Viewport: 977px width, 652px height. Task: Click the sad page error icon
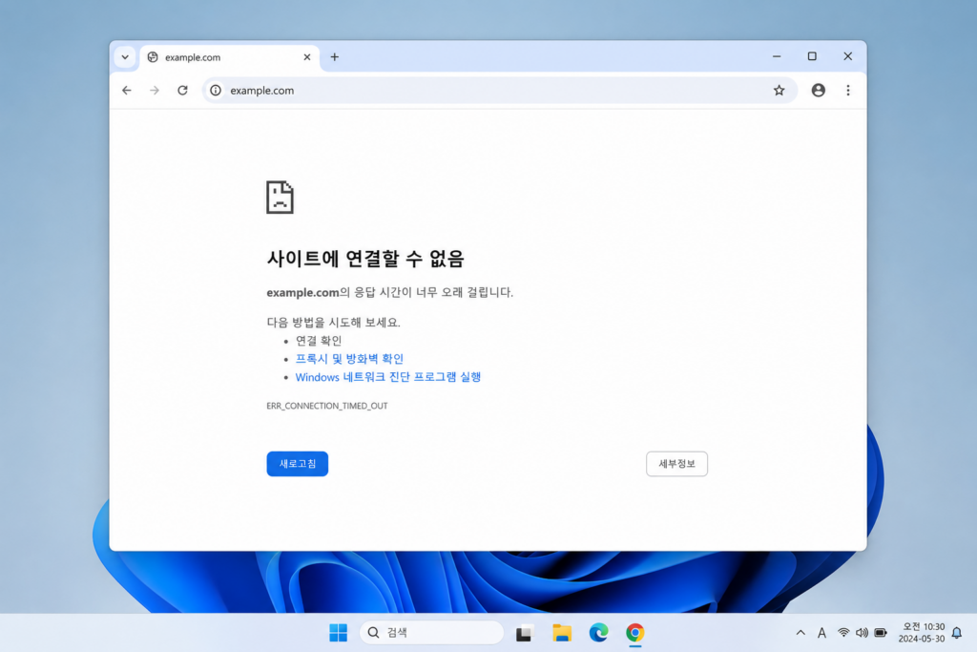280,197
